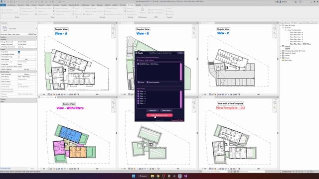
Task: Click the View Range Edit button
Action: (26, 59)
